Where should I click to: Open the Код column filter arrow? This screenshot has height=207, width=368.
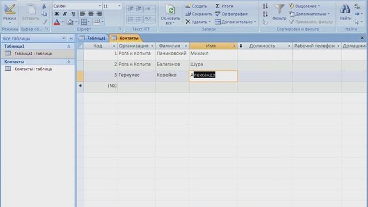114,46
